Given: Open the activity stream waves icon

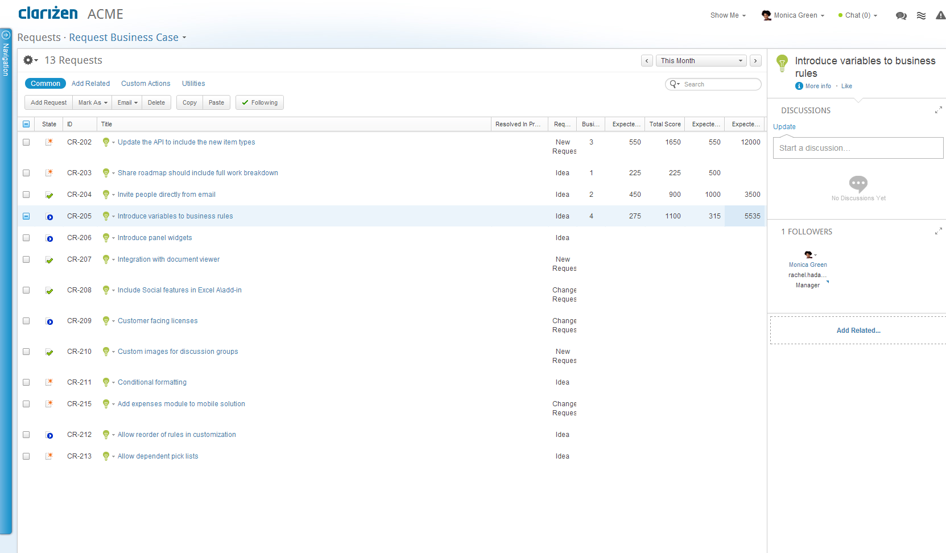Looking at the screenshot, I should 921,16.
